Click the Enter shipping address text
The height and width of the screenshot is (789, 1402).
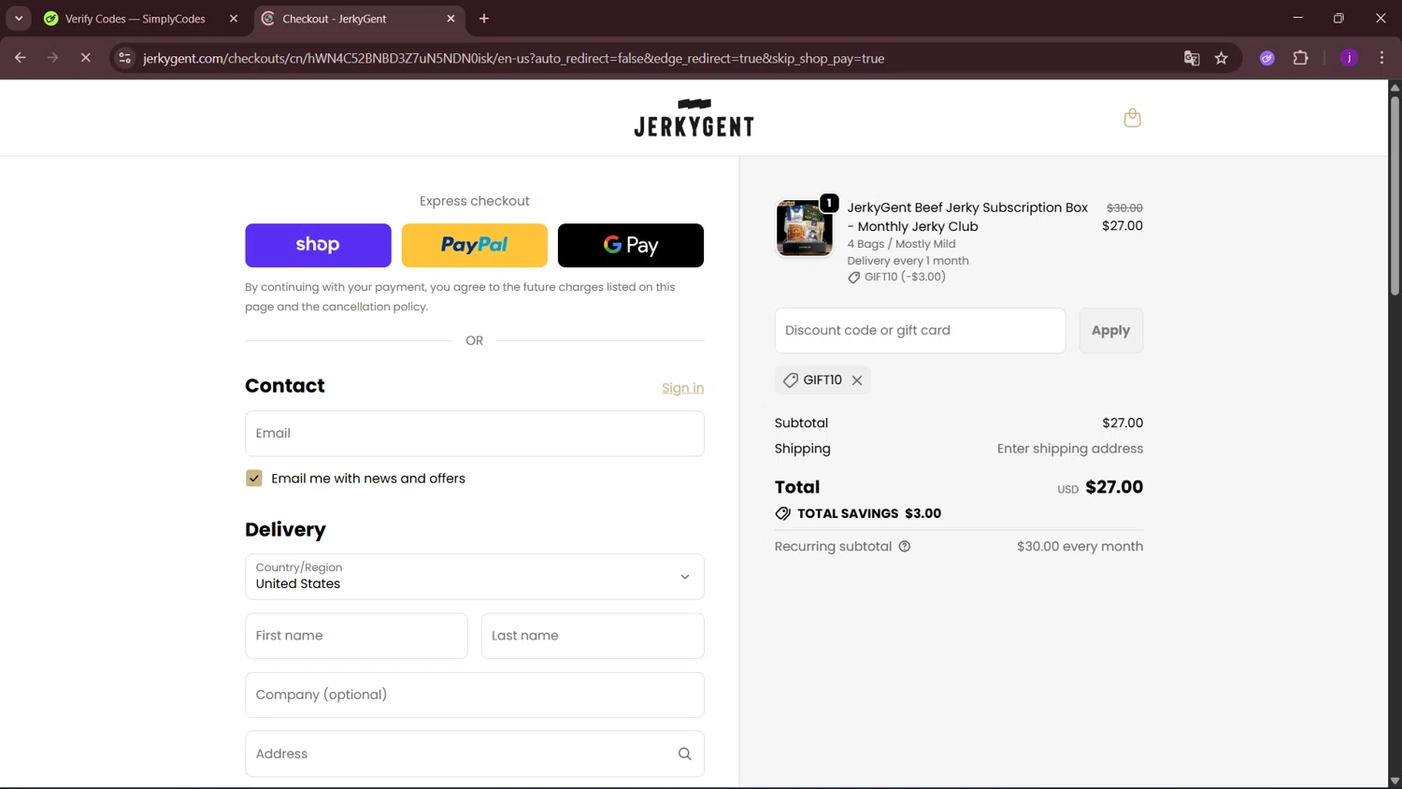(1070, 449)
